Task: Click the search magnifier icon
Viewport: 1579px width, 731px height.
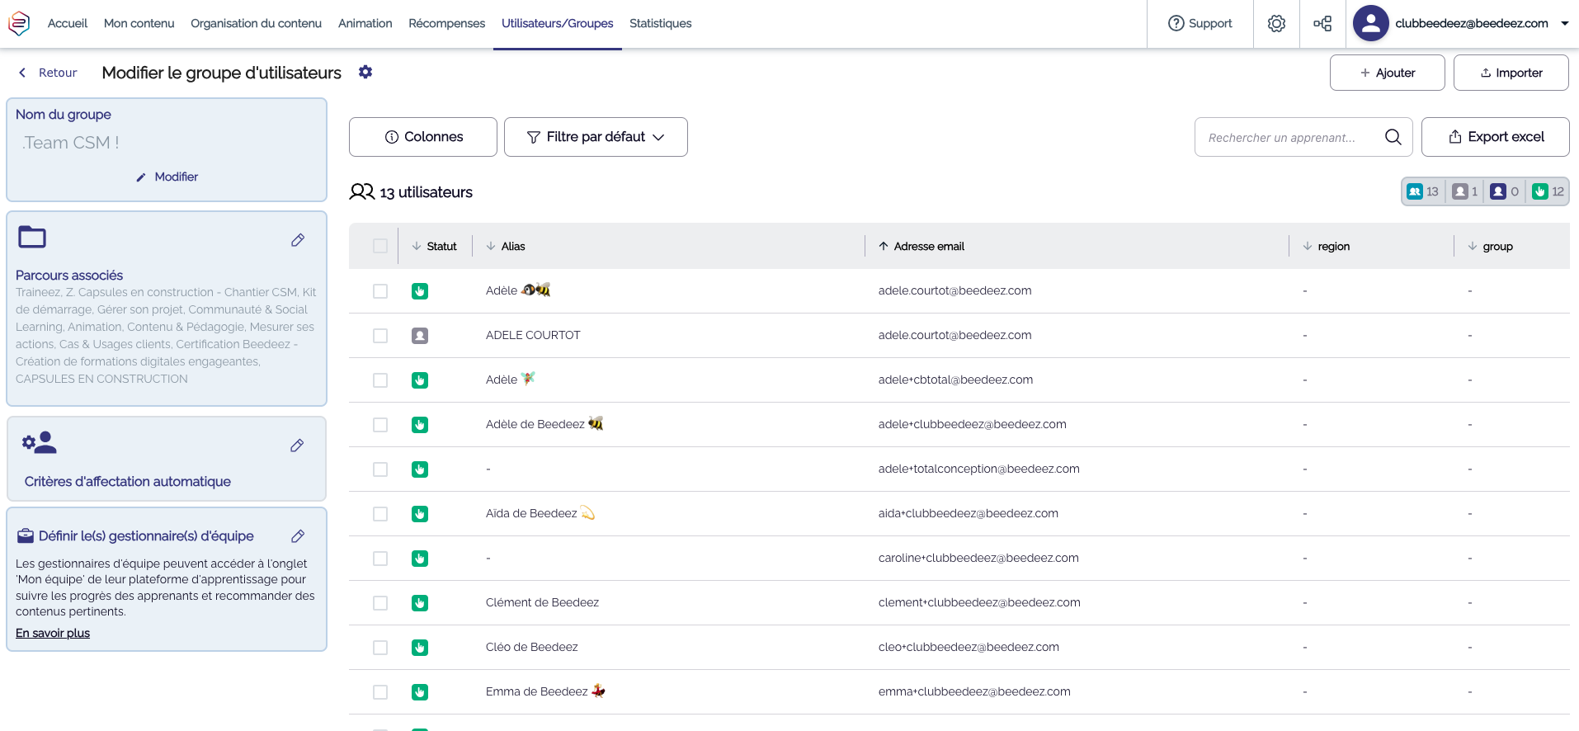Action: coord(1393,137)
